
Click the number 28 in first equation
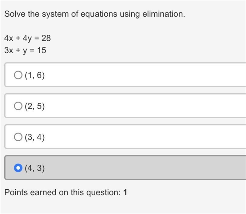[46, 38]
